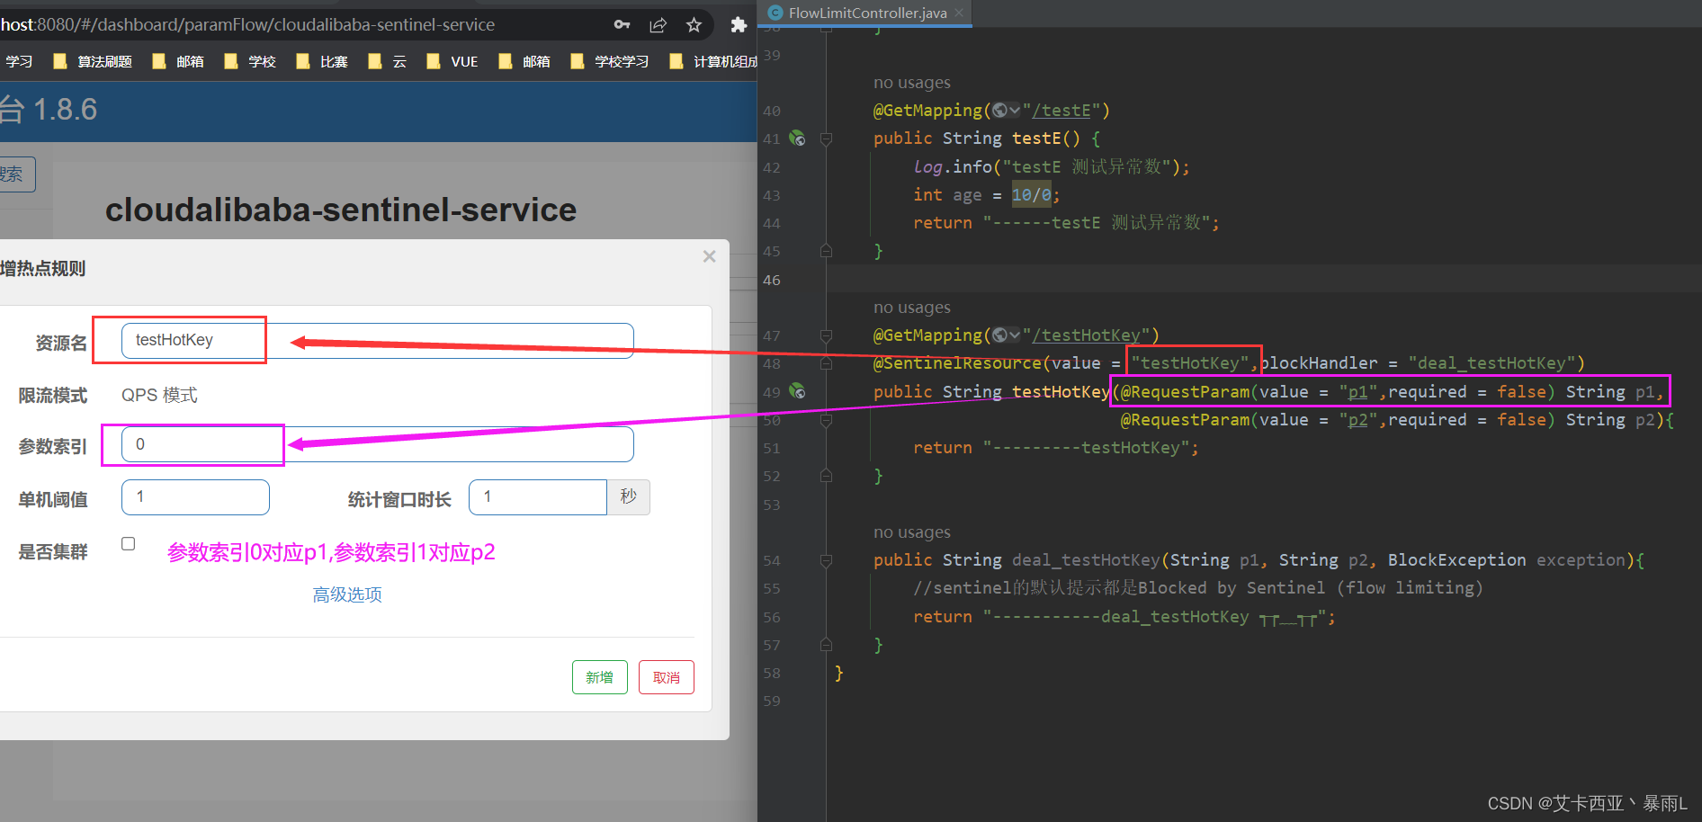The height and width of the screenshot is (822, 1702).
Task: Toggle the 是否集群 checkbox
Action: click(129, 544)
